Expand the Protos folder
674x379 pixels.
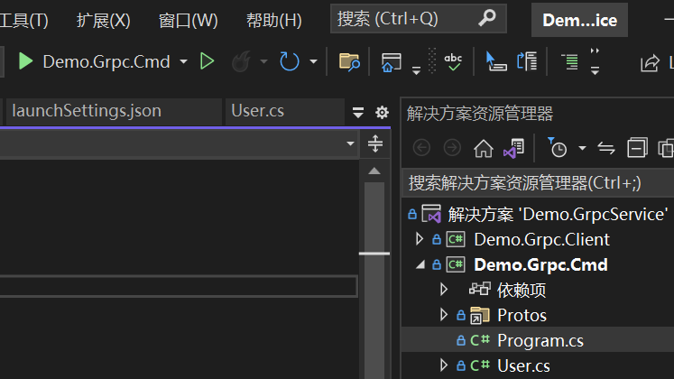click(444, 315)
